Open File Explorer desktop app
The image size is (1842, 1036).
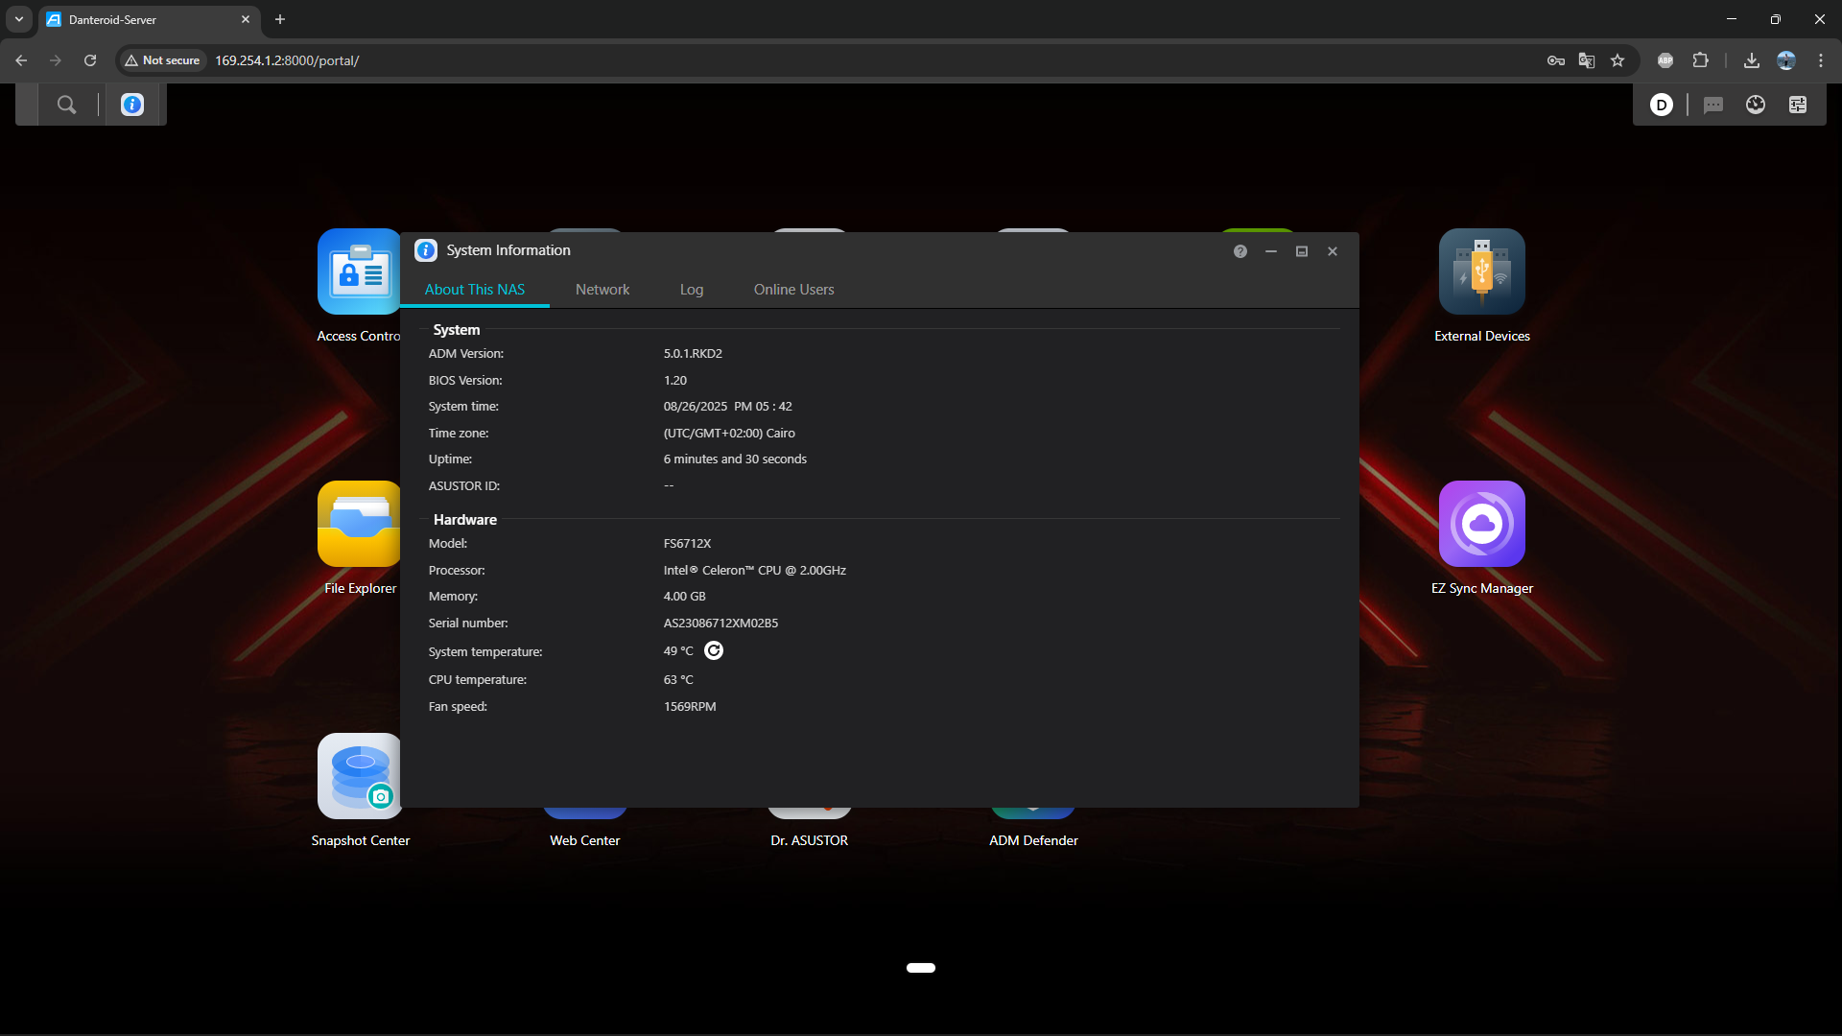click(359, 524)
